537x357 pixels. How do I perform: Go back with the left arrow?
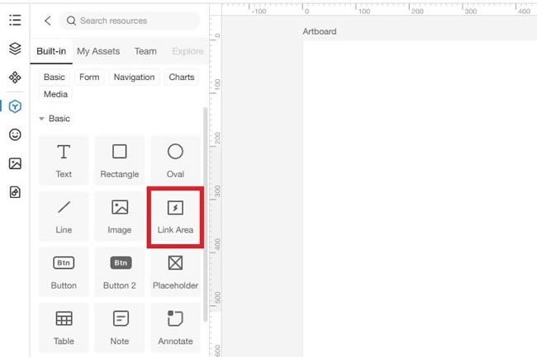[x=48, y=21]
